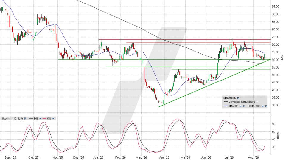The width and height of the screenshot is (286, 161).
Task: Toggle the K% stochastic line checkbox
Action: (x=53, y=118)
